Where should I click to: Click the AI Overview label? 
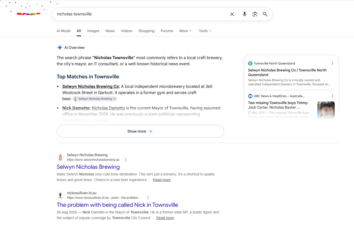(74, 48)
